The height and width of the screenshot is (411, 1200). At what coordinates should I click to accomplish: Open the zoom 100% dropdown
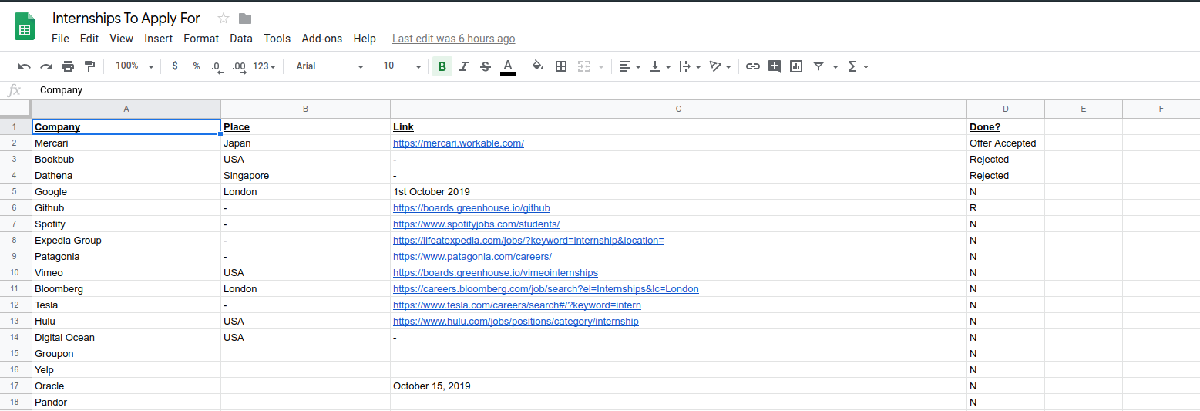click(134, 66)
